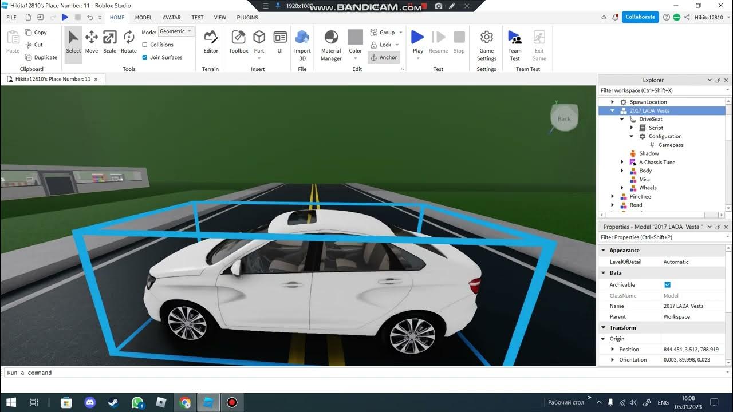This screenshot has width=733, height=412.
Task: Click the Collaborate button
Action: (640, 17)
